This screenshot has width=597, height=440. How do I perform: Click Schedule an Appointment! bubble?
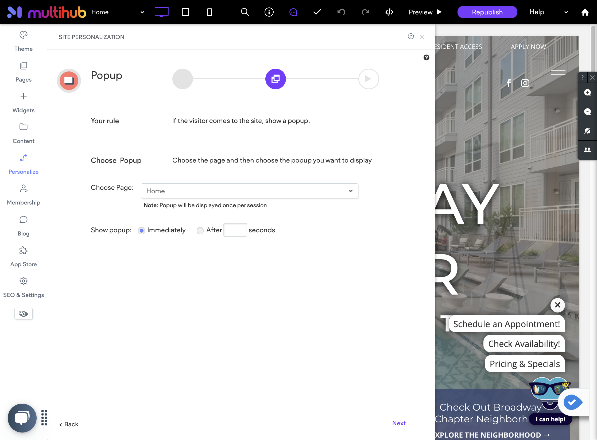507,324
